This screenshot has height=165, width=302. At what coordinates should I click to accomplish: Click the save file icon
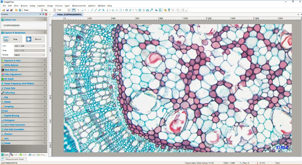pos(7,10)
